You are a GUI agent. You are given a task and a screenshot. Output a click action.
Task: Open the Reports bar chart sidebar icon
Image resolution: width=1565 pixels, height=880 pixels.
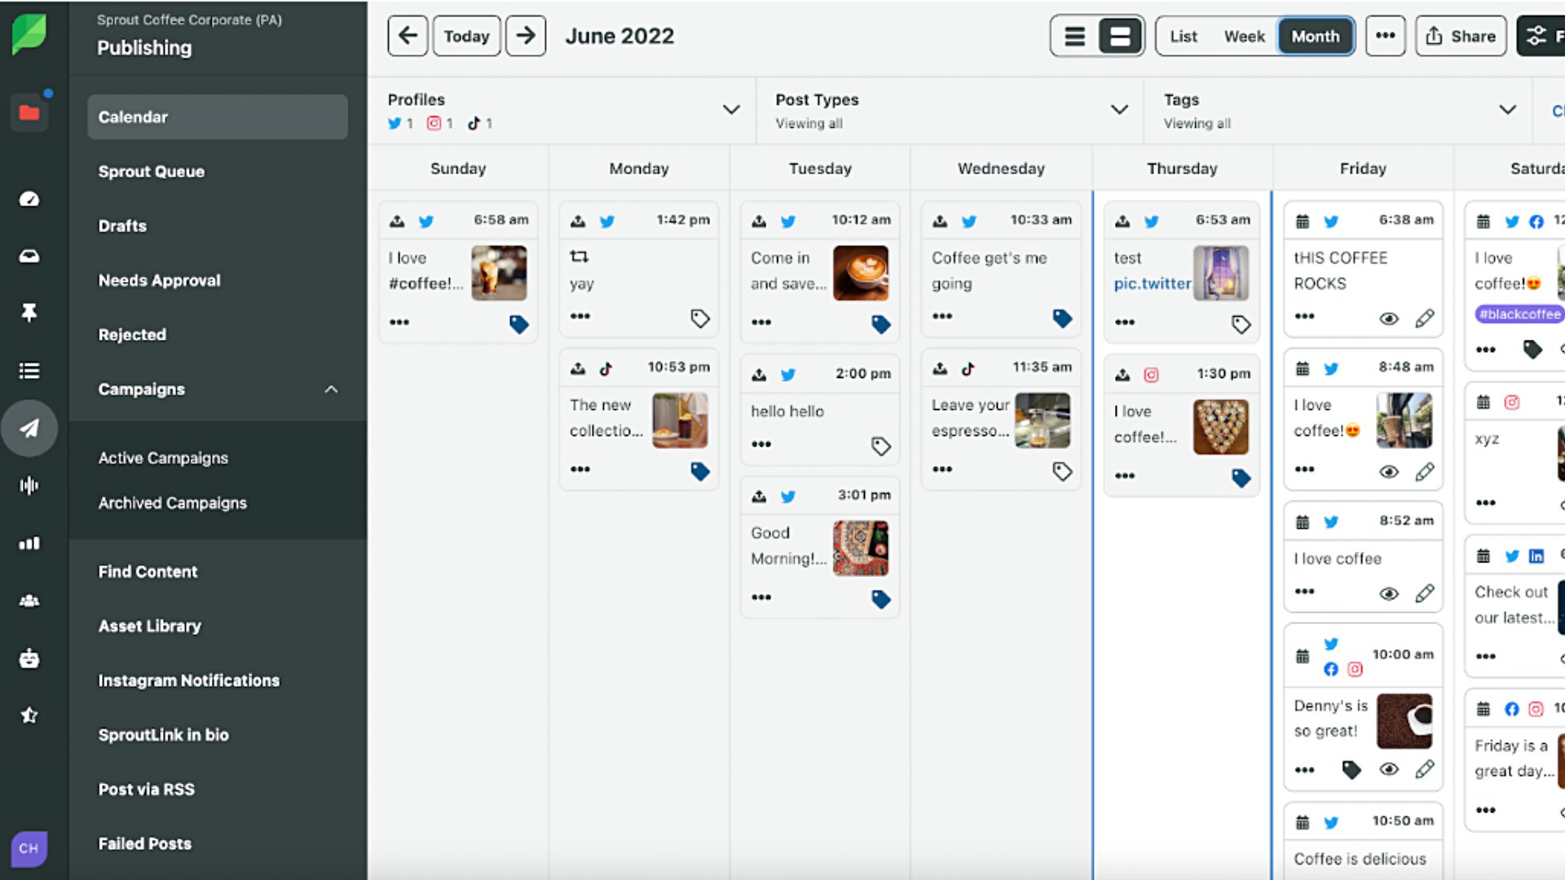[29, 543]
